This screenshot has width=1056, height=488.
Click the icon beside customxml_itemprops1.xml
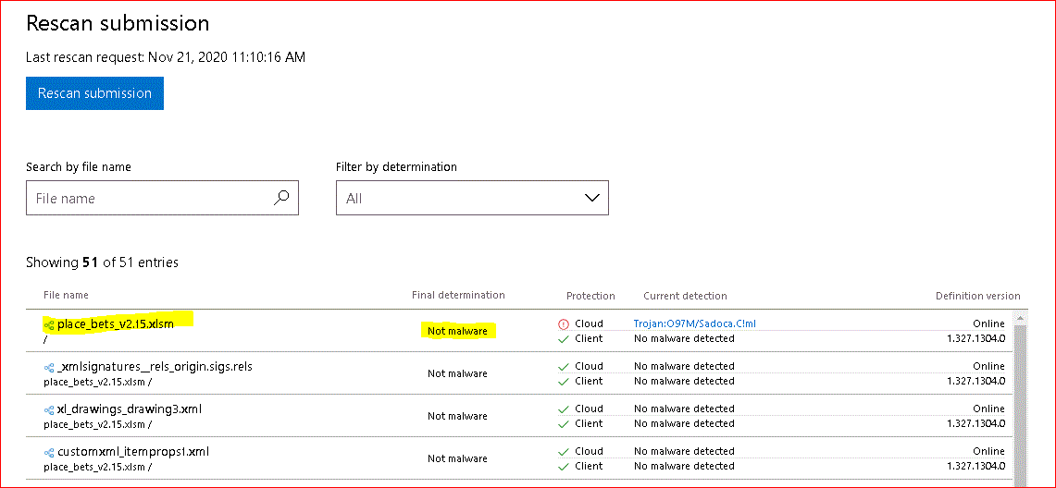click(x=49, y=452)
